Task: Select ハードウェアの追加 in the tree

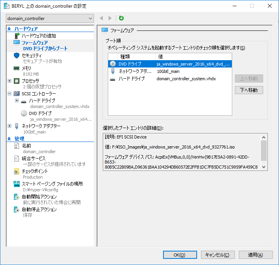Action: pyautogui.click(x=39, y=36)
